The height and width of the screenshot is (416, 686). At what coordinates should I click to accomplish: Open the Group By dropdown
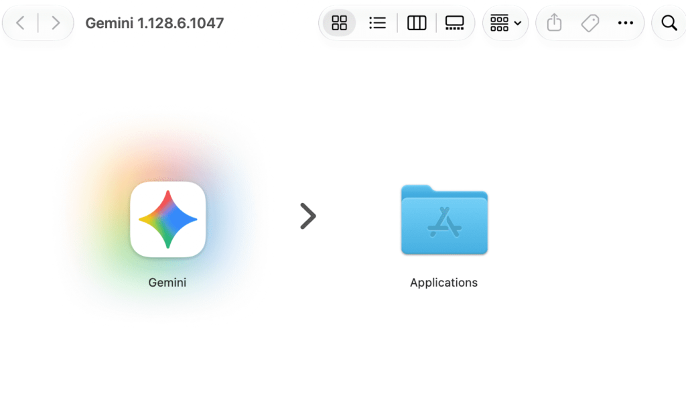[505, 23]
